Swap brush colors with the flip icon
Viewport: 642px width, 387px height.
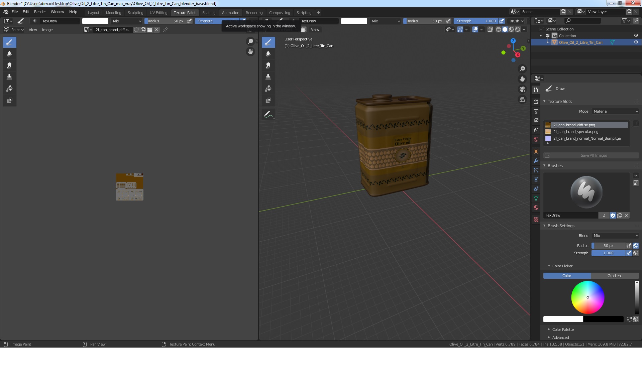coord(629,319)
